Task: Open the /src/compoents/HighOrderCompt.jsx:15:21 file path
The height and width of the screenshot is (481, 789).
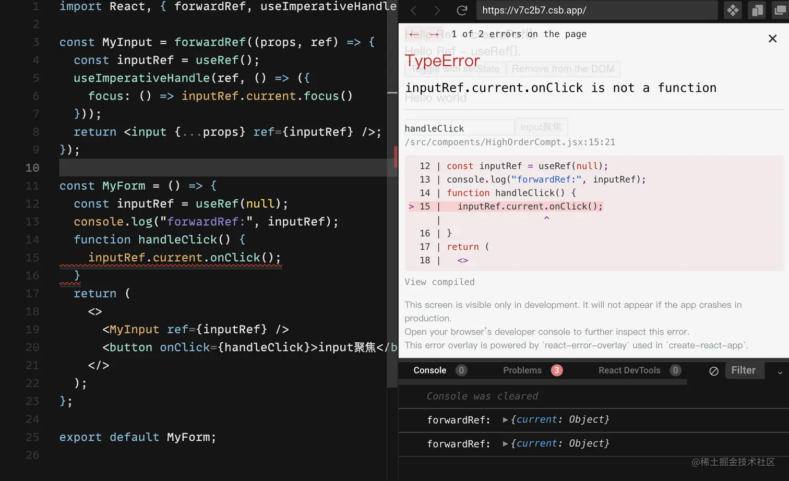Action: (510, 142)
